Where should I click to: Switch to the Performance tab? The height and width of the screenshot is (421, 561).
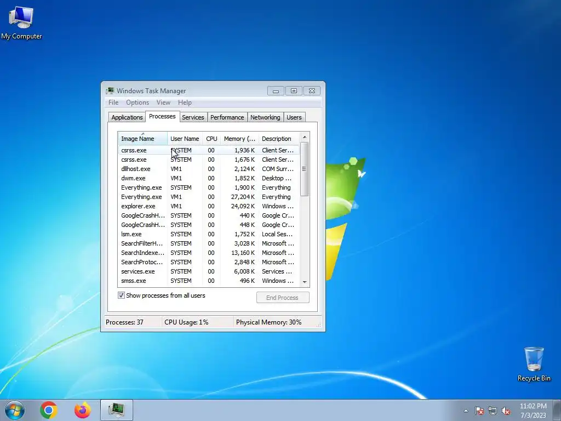tap(227, 117)
